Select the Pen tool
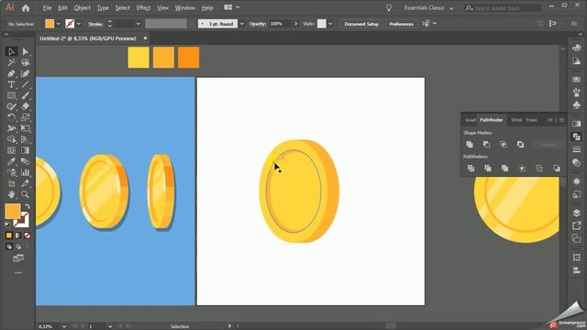587x330 pixels. pos(11,73)
